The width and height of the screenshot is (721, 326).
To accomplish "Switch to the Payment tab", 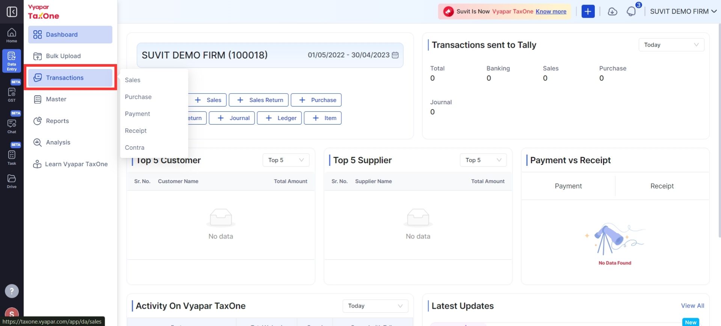I will tap(568, 186).
